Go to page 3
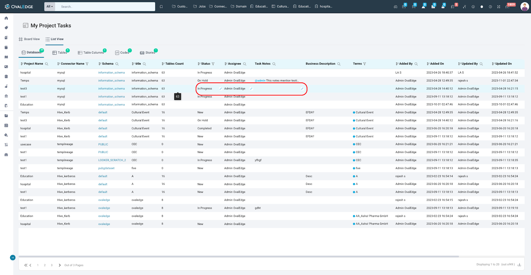The height and width of the screenshot is (275, 531). coord(52,265)
